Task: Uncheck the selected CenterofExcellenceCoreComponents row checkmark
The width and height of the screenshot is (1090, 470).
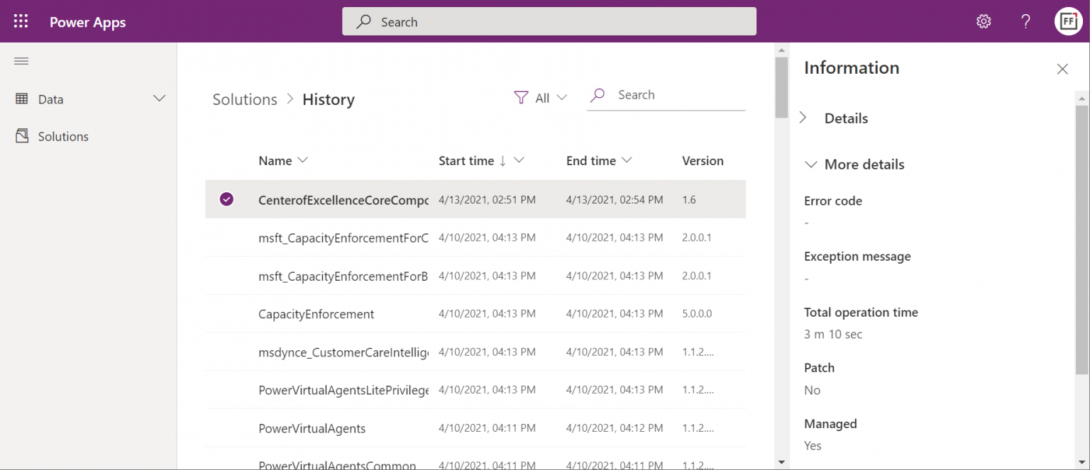Action: pyautogui.click(x=226, y=199)
